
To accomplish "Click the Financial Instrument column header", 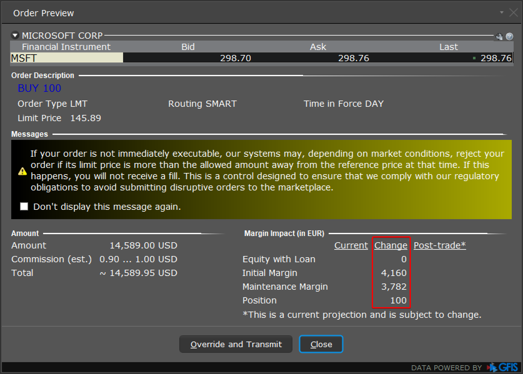I will coord(66,47).
